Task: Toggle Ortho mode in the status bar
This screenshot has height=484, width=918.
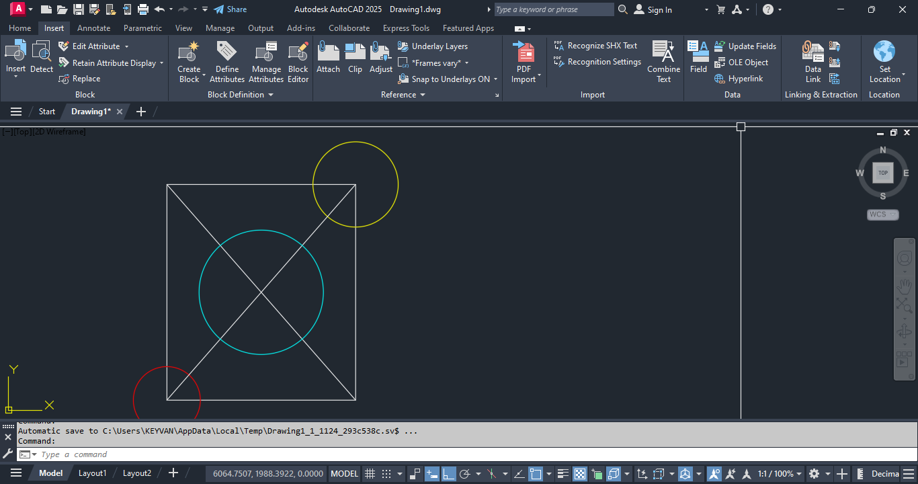Action: [449, 473]
